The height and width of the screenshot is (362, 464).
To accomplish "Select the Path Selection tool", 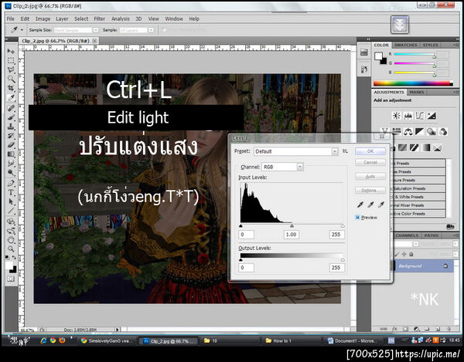I will point(11,201).
